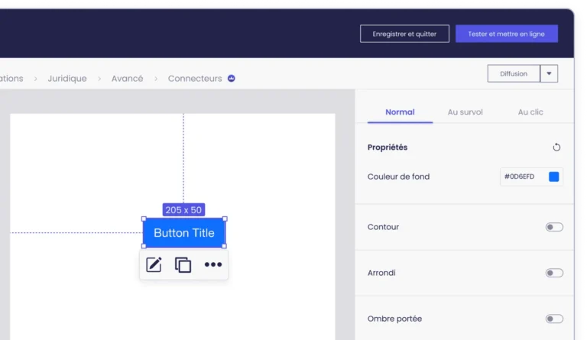Open the Avancé step
Screen dimensions: 587x340
click(x=128, y=79)
